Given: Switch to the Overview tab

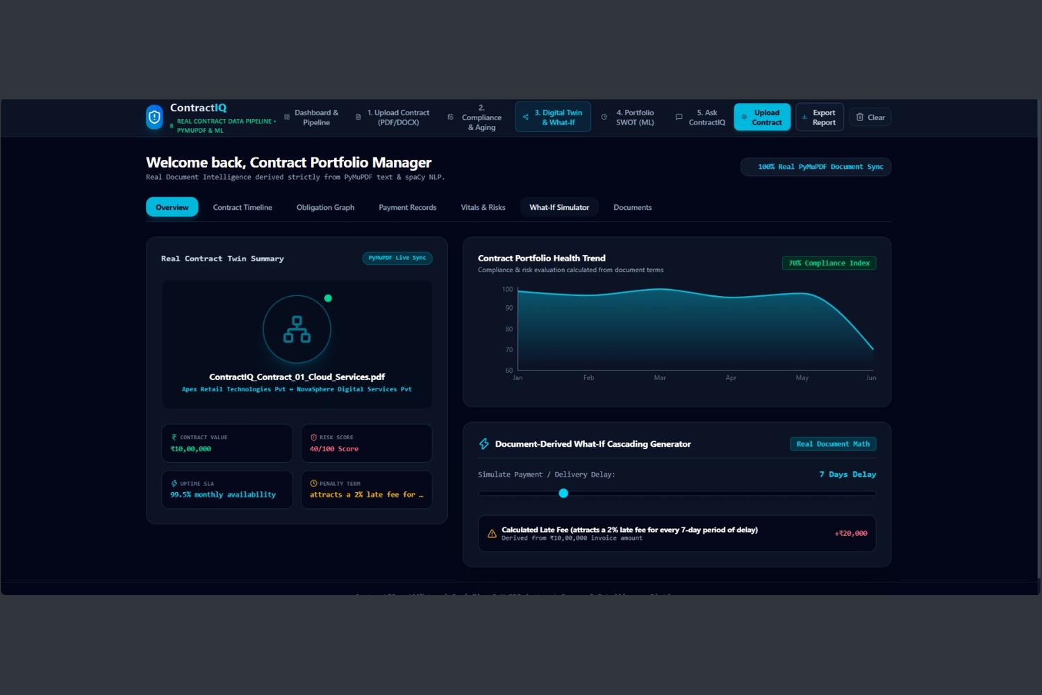Looking at the screenshot, I should [172, 207].
